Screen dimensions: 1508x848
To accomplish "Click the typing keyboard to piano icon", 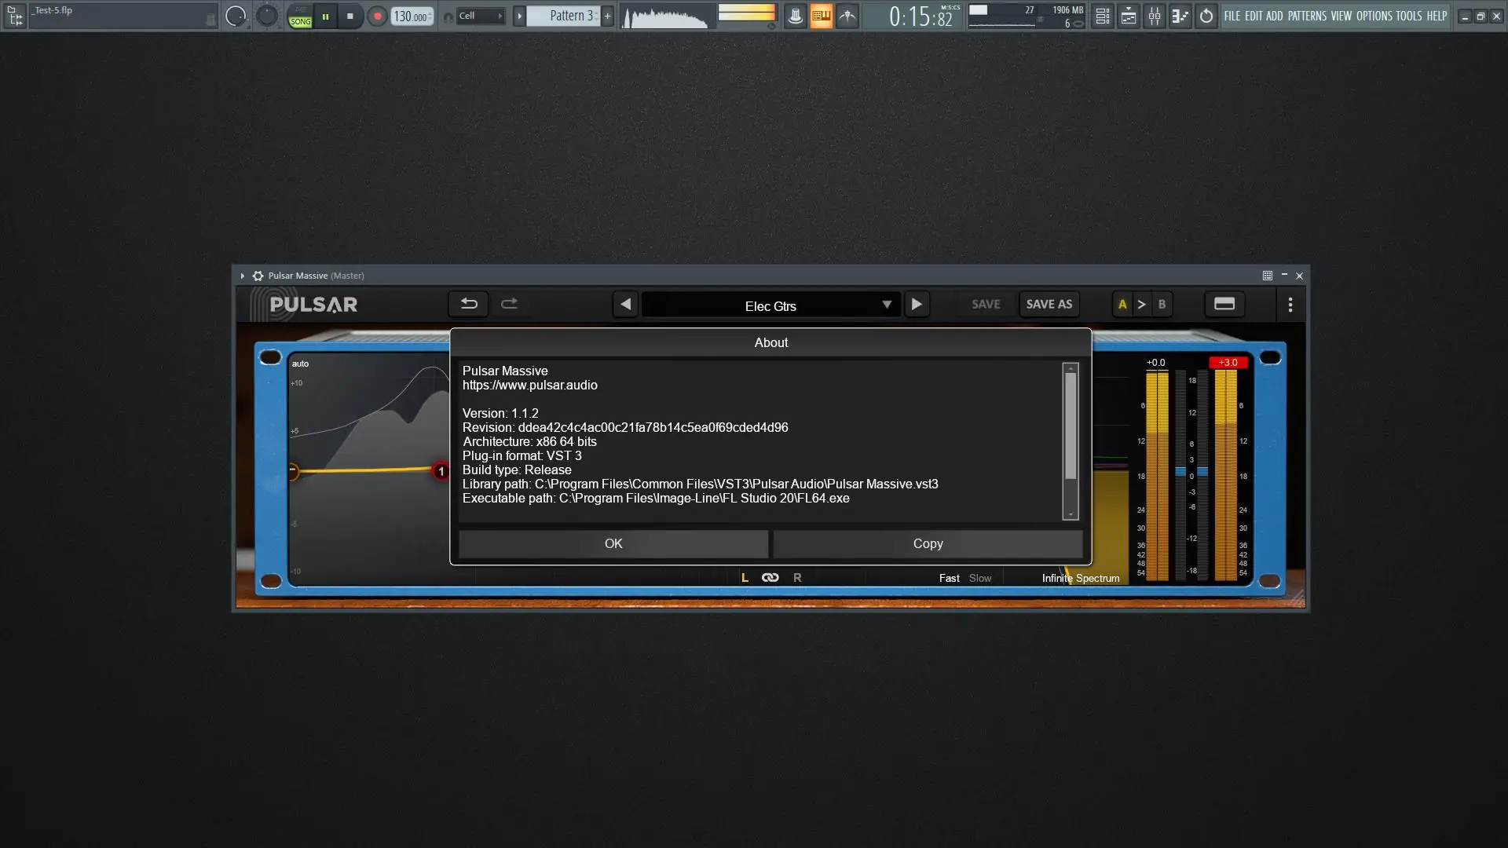I will 821,16.
